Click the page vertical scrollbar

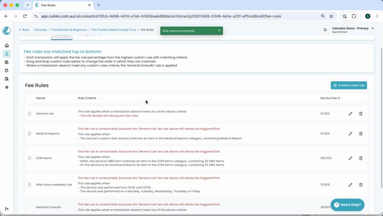click(x=381, y=117)
